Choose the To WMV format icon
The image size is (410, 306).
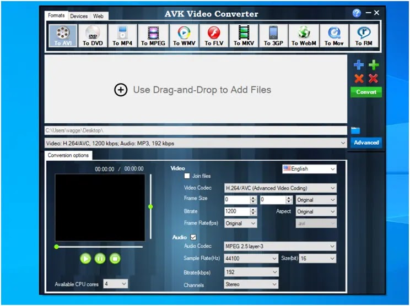(x=184, y=36)
